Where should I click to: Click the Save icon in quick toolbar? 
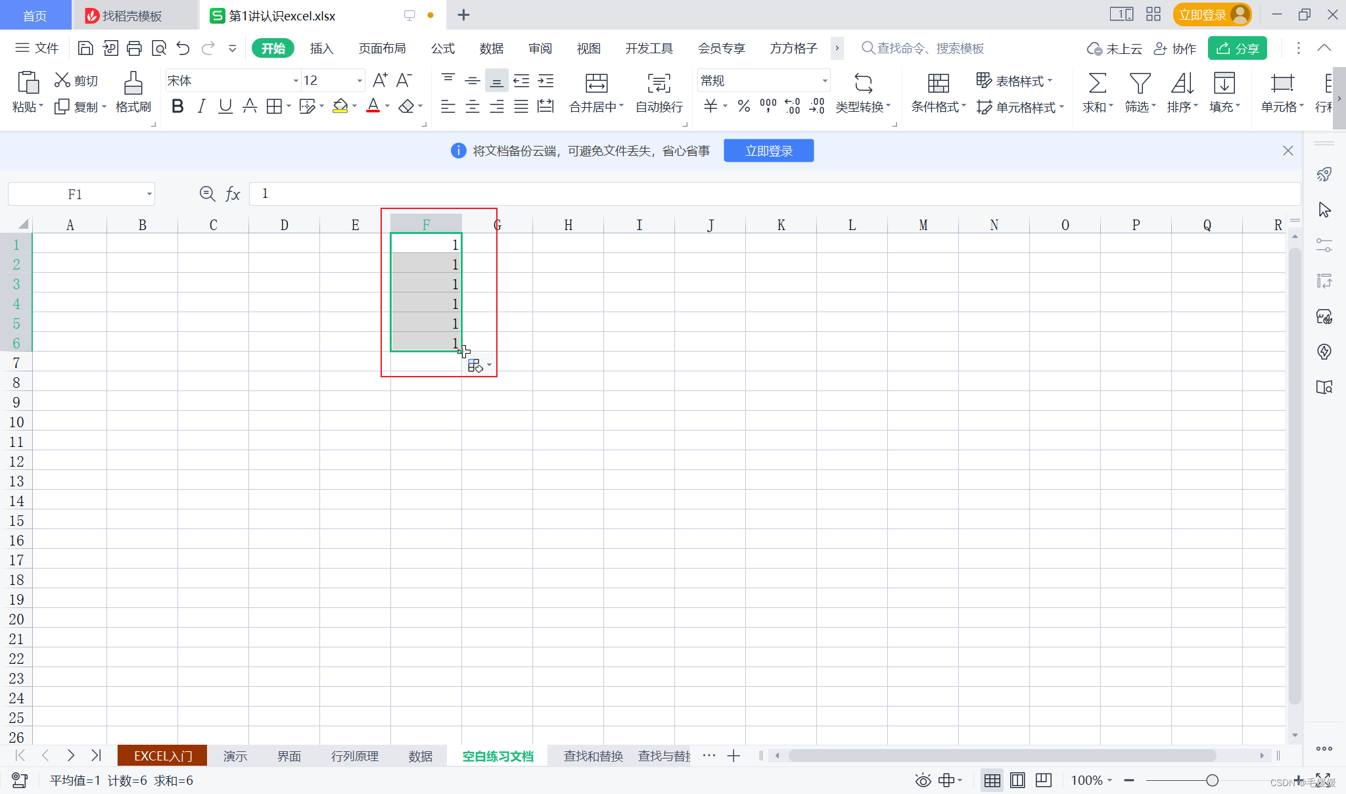coord(85,48)
